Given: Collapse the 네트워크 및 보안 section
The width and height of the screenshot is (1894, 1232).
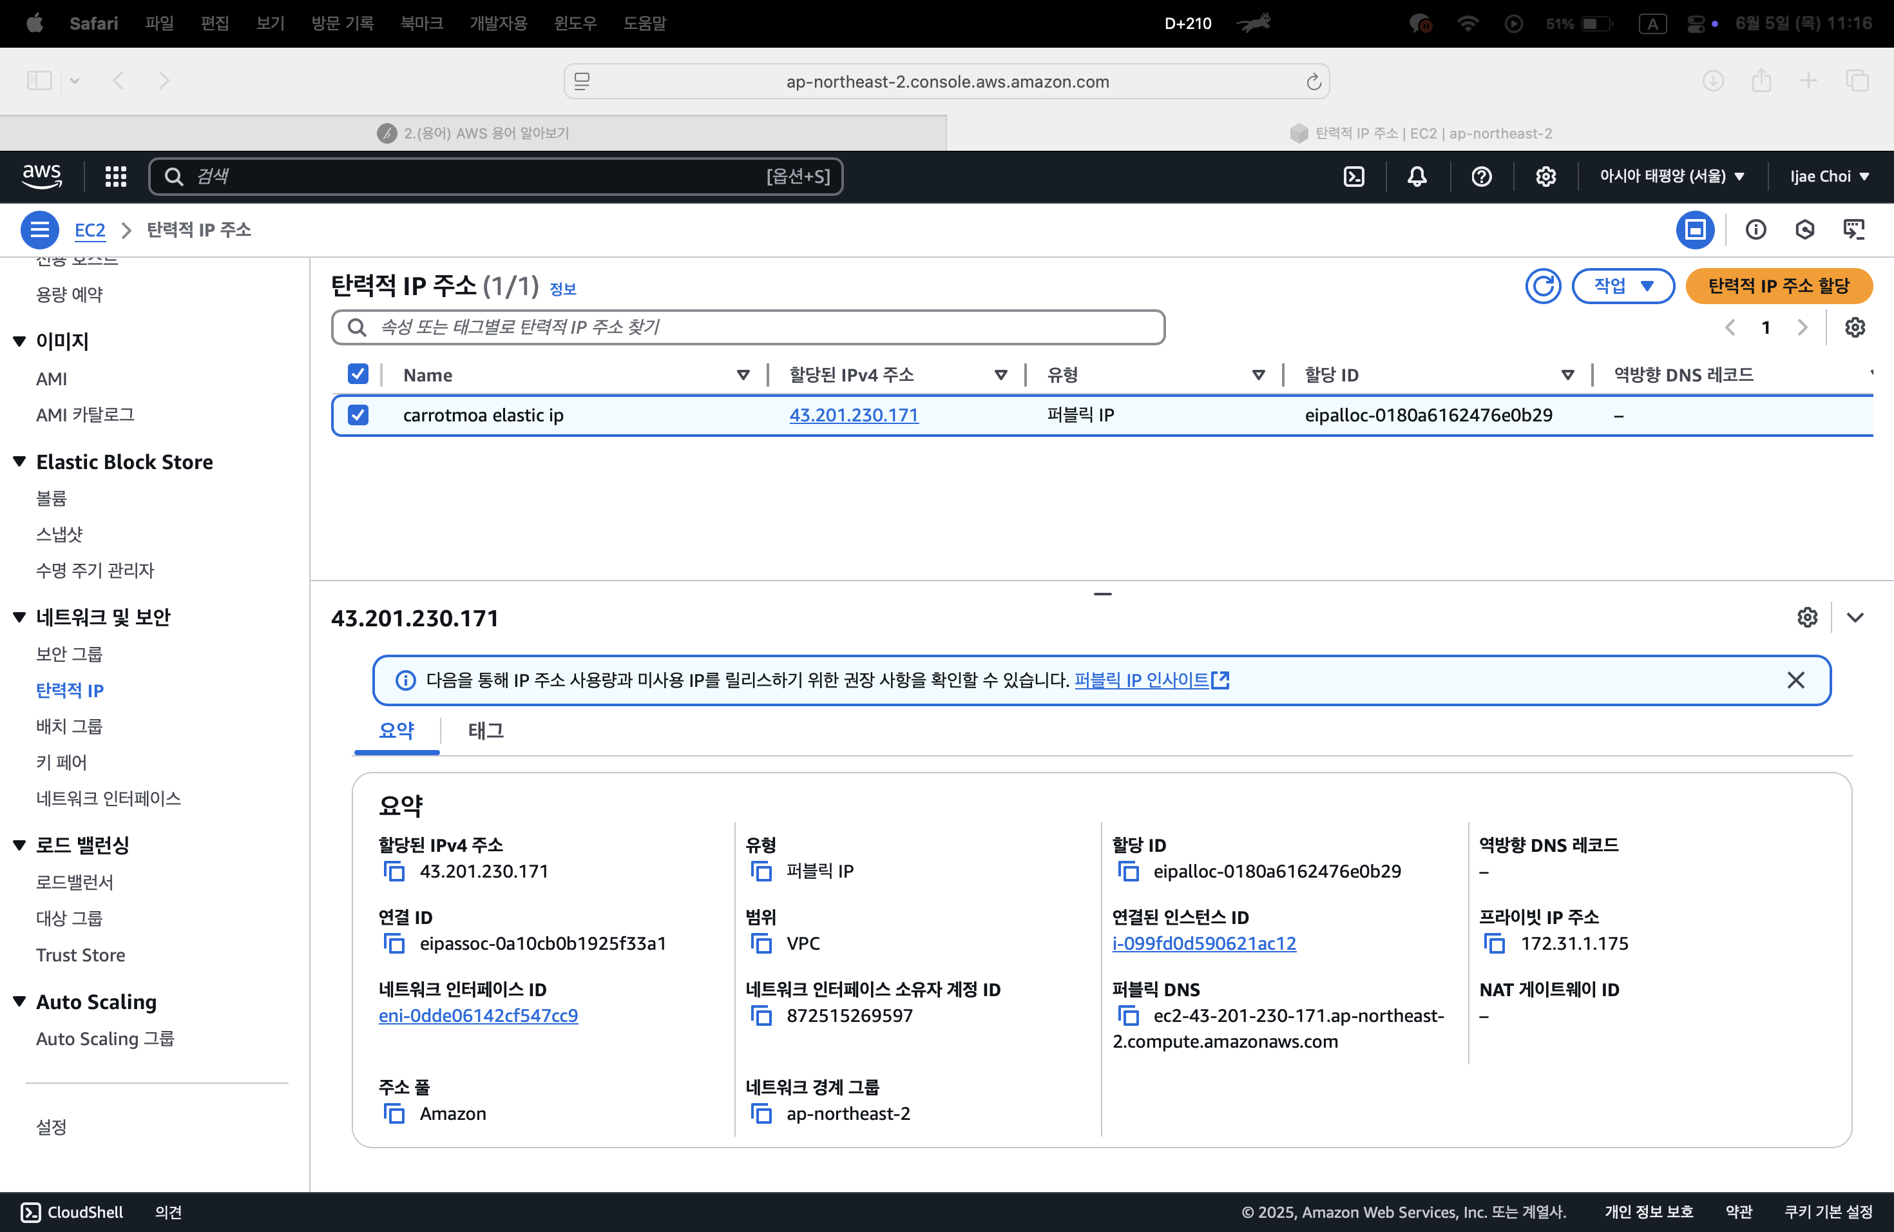Looking at the screenshot, I should point(19,617).
